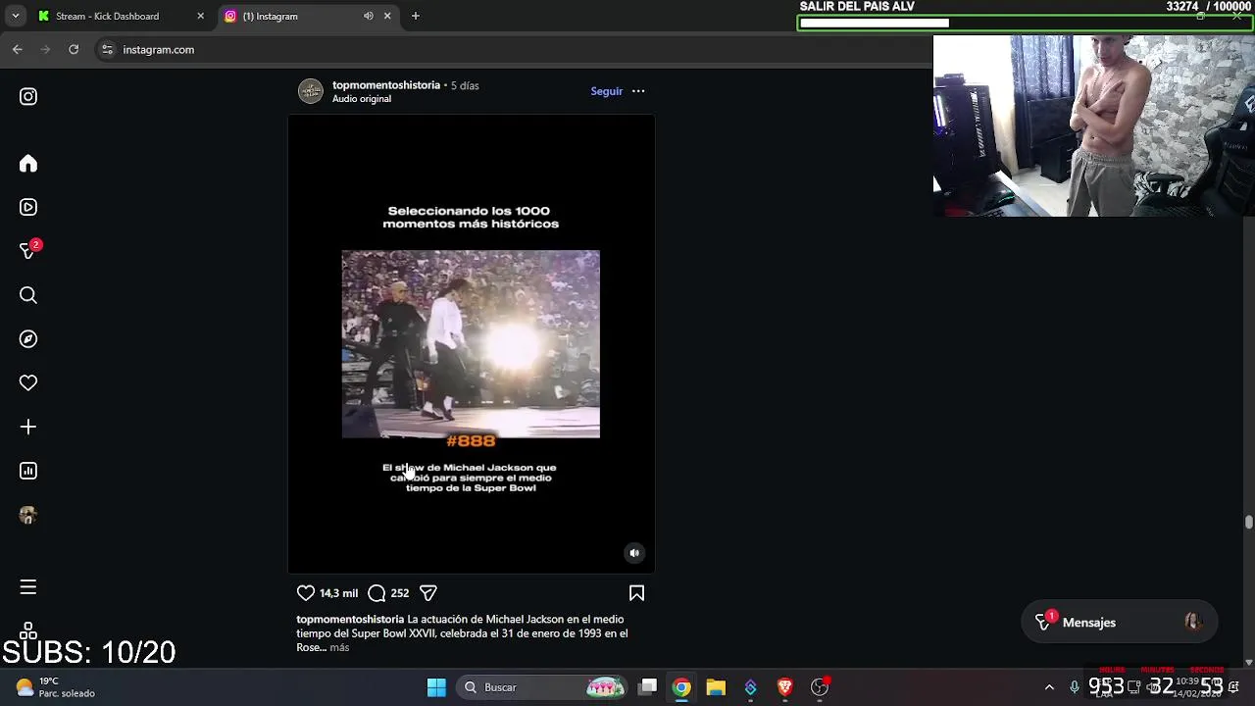Open a new browser tab
This screenshot has height=706, width=1255.
pos(416,16)
